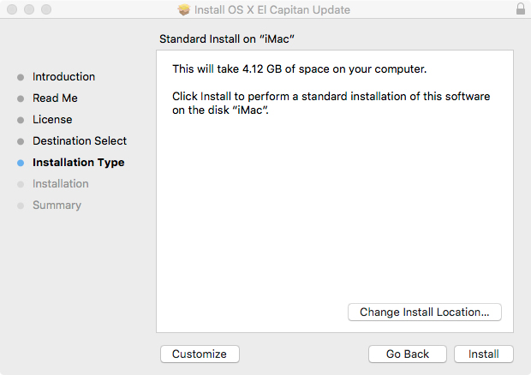Minimize the installer window
The height and width of the screenshot is (375, 531).
pos(28,9)
